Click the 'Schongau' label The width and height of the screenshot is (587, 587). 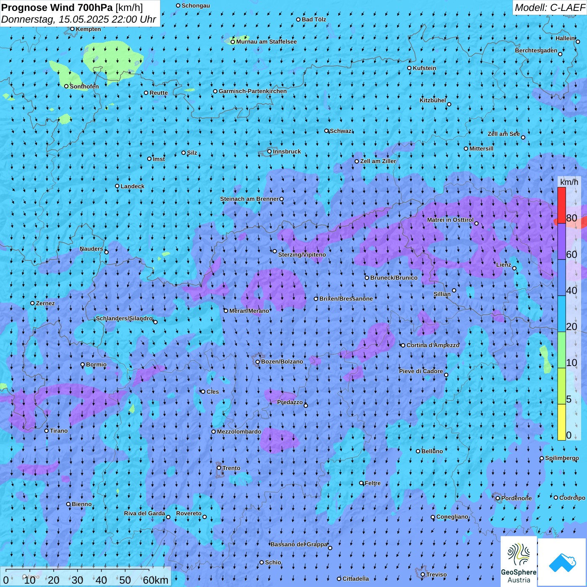[196, 5]
